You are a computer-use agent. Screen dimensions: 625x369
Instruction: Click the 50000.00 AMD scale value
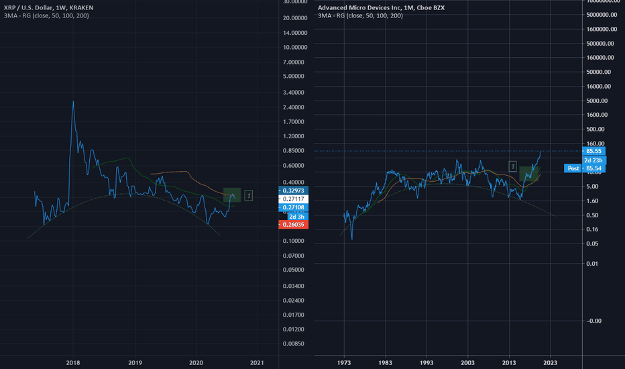599,72
